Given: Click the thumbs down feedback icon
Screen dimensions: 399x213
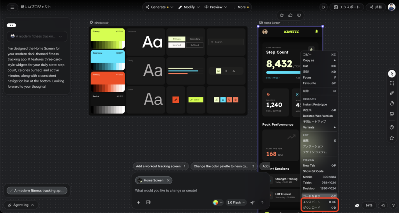Looking at the screenshot, I should [x=299, y=15].
